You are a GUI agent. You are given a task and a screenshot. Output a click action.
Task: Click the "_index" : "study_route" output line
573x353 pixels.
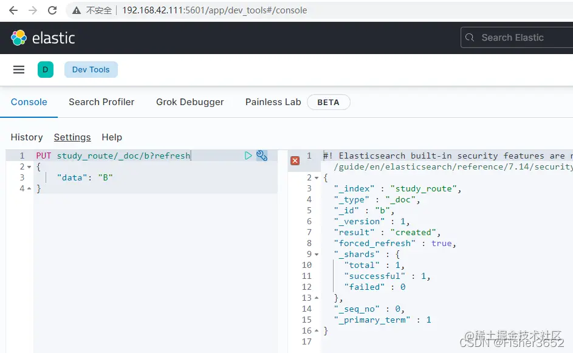pos(397,188)
